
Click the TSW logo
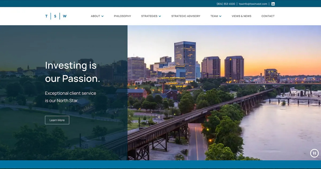(56, 16)
